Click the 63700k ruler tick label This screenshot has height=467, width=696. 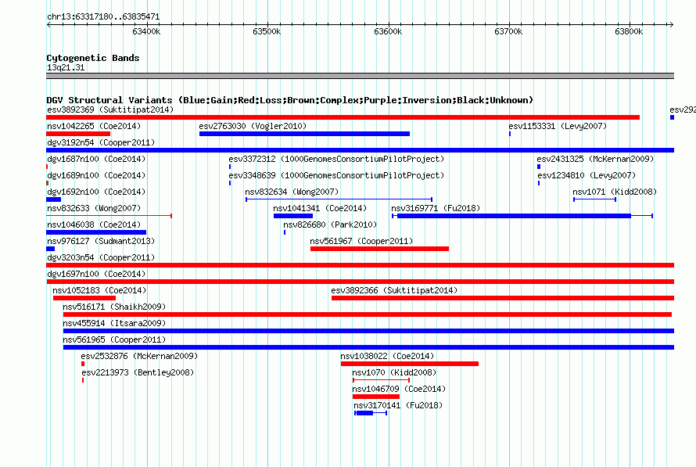click(x=508, y=31)
